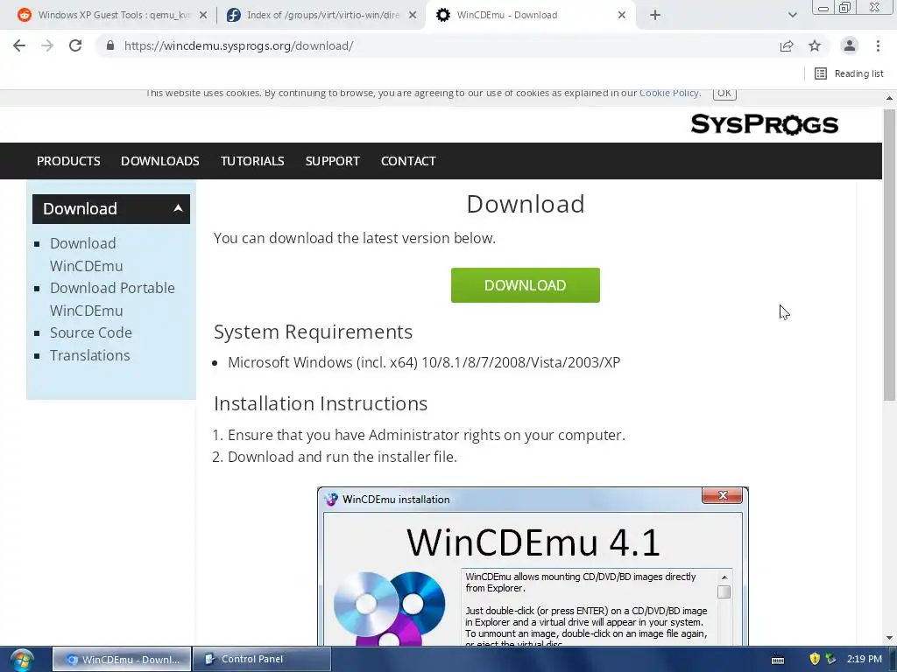Share this page using share icon
Screen dimensions: 897x672
click(x=787, y=45)
